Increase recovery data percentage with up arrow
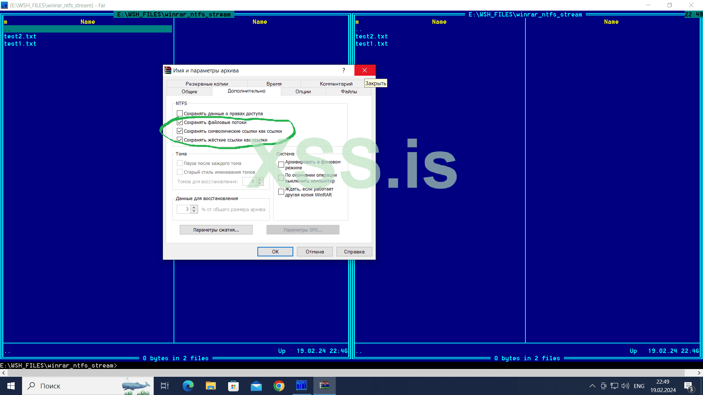703x395 pixels. [x=194, y=207]
